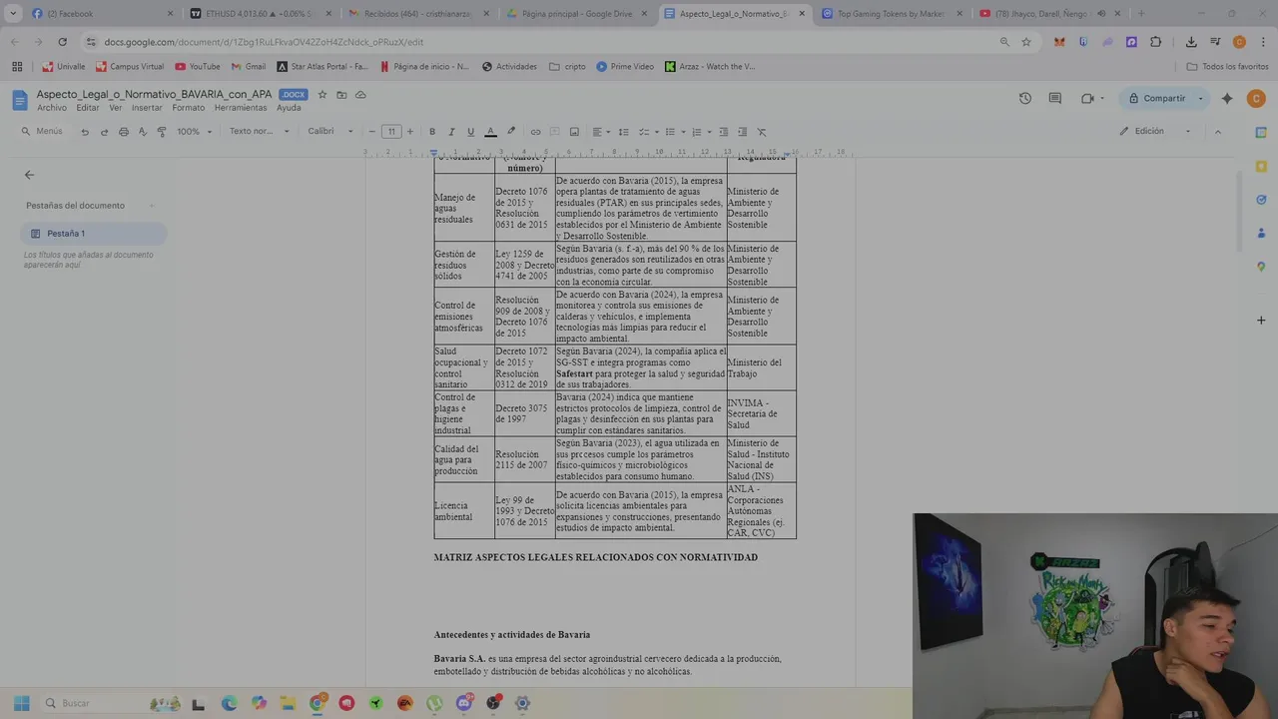
Task: Move the document using the folder icon
Action: pos(341,95)
